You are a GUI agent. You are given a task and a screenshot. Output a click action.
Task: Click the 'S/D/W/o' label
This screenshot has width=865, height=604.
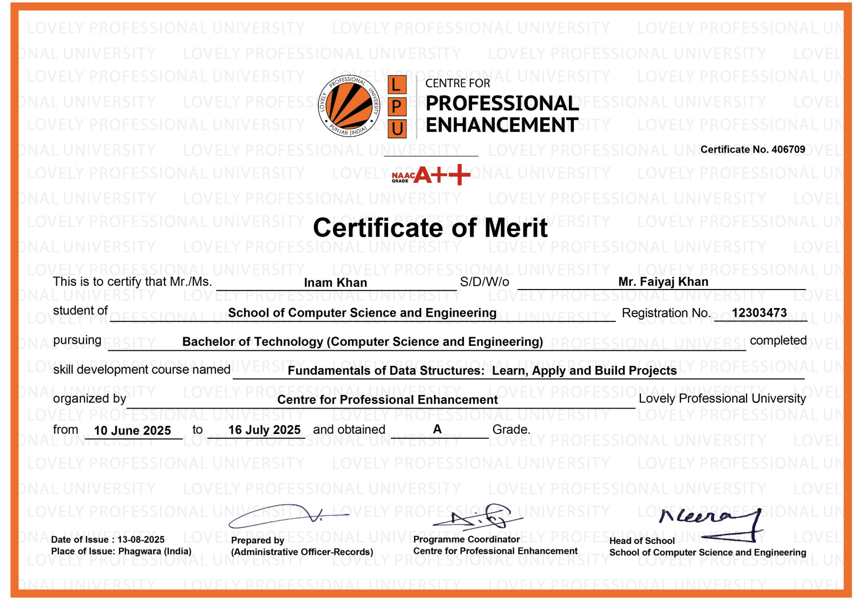tap(484, 282)
